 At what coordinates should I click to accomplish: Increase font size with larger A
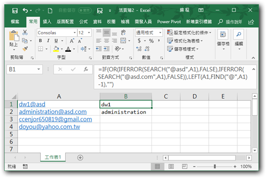[72, 41]
